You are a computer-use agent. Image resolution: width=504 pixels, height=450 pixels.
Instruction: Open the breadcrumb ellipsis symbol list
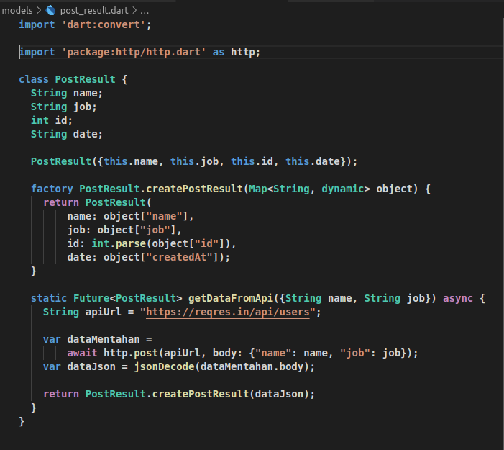pyautogui.click(x=145, y=11)
